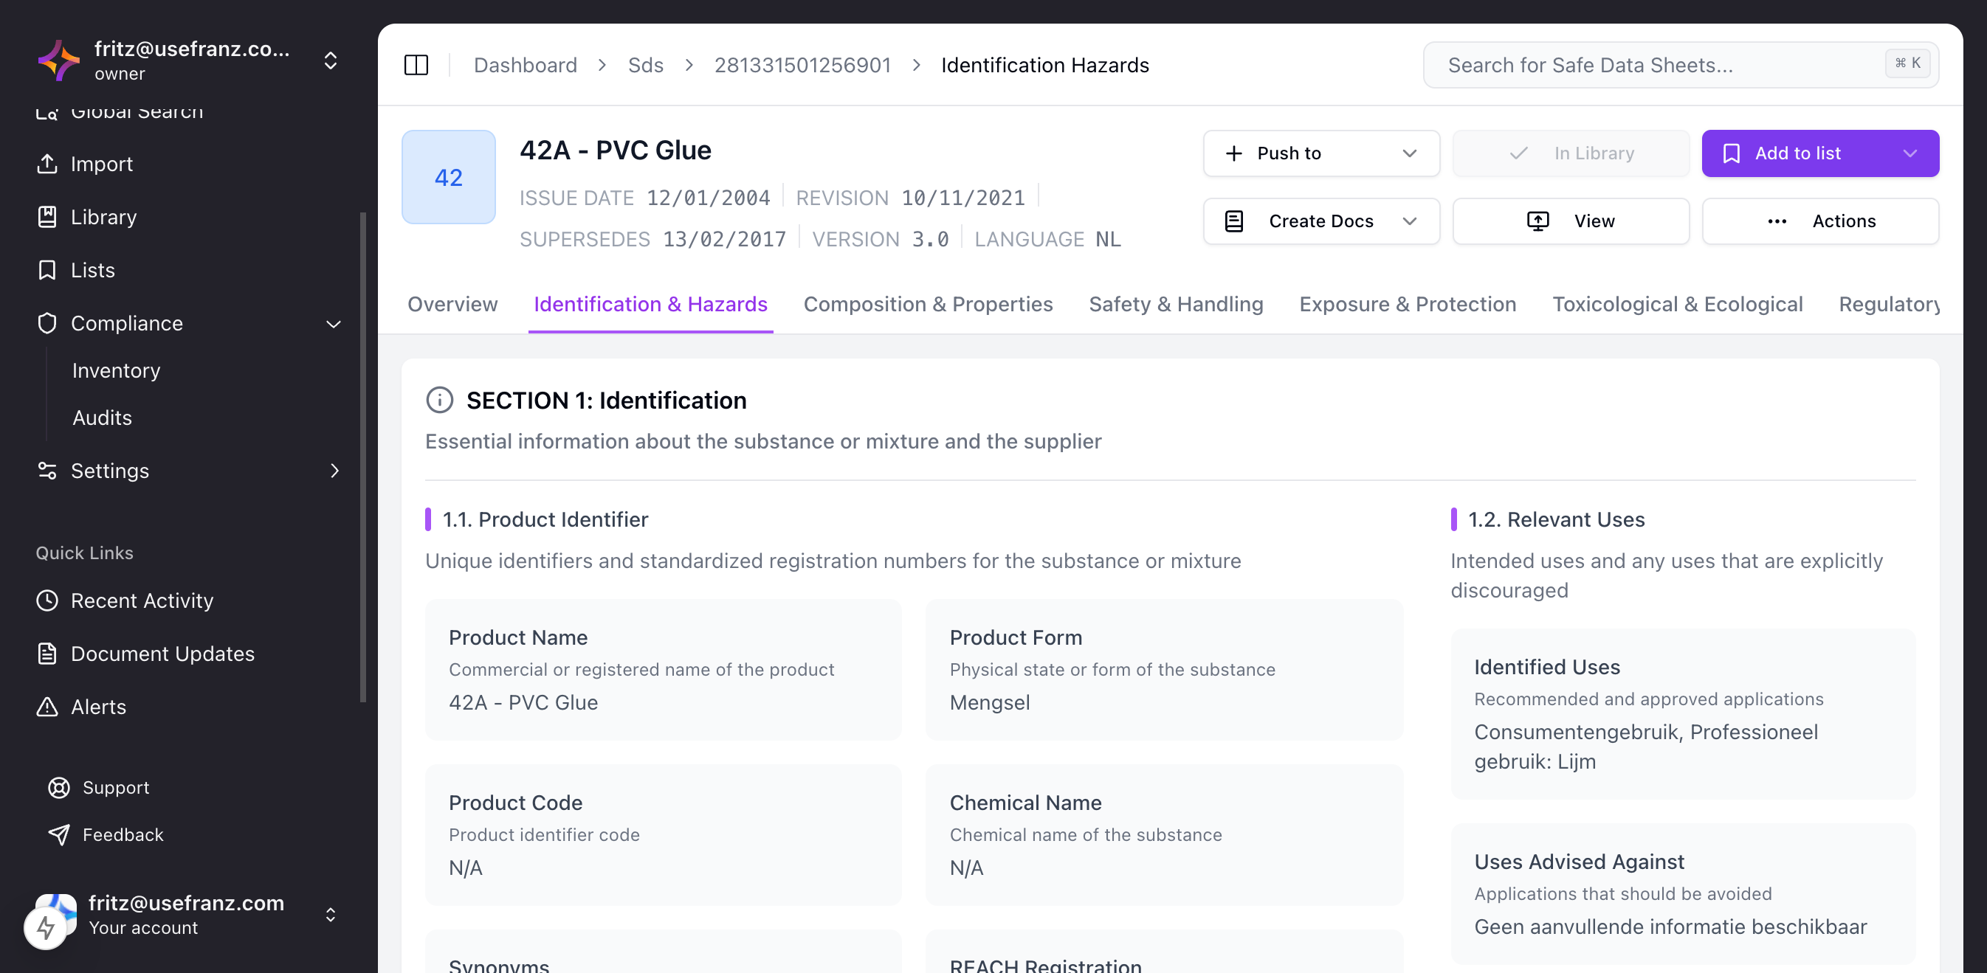Click the monitor icon on View button
Image resolution: width=1987 pixels, height=973 pixels.
point(1537,221)
